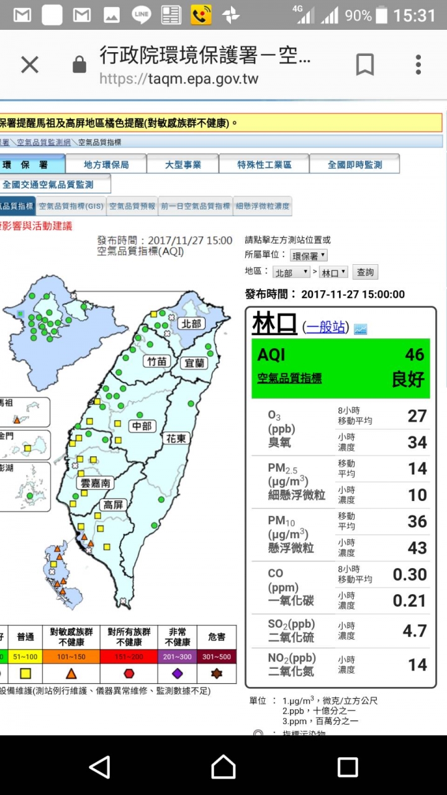Click the 空氣品質指標 link in AQI box
The width and height of the screenshot is (447, 795).
pos(289,379)
